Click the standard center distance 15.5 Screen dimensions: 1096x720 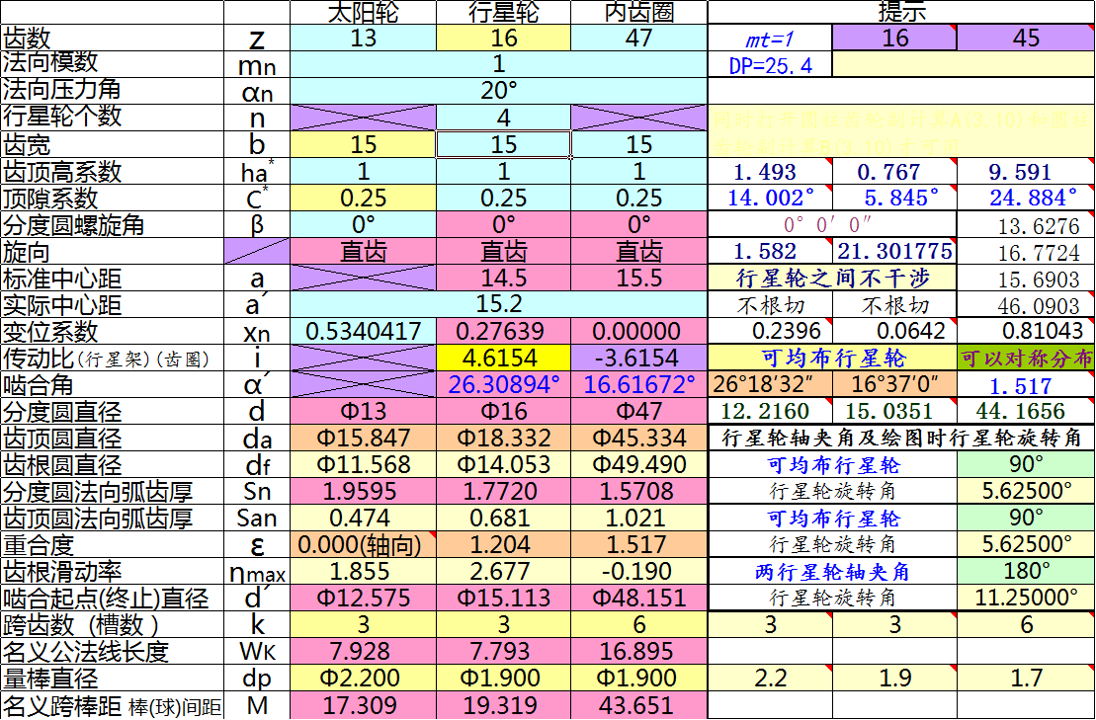[638, 278]
